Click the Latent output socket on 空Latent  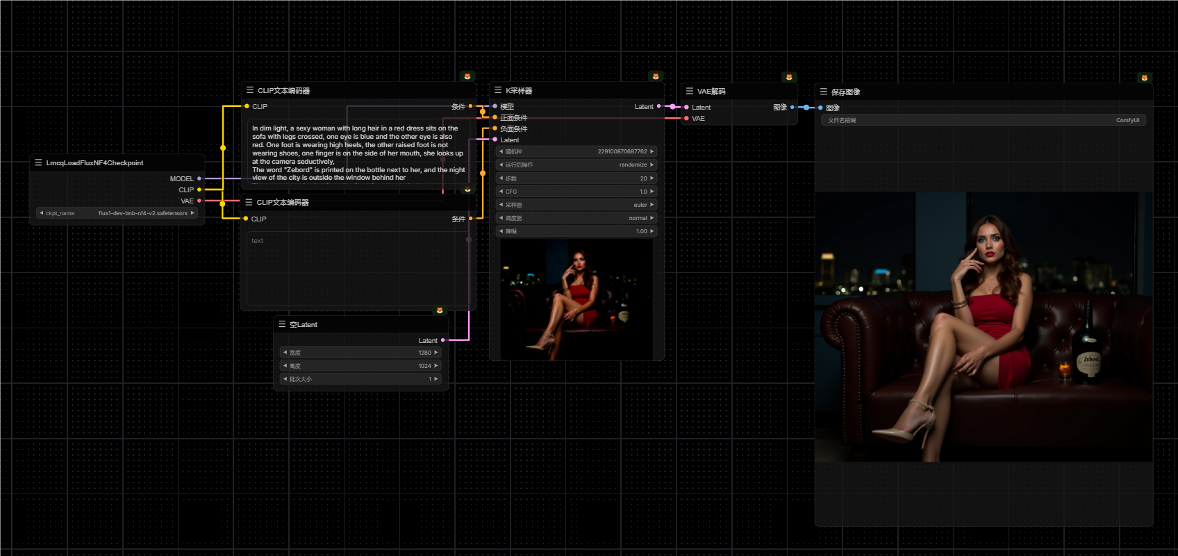tap(442, 340)
